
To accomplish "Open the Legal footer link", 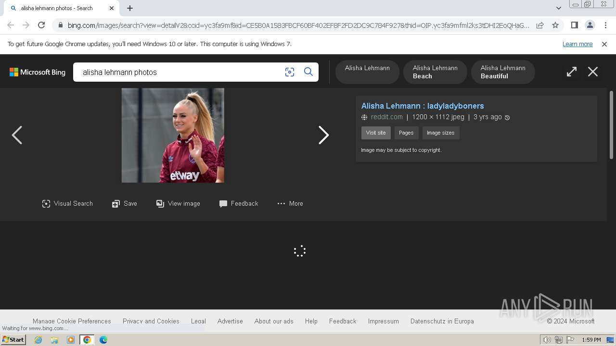I will click(x=198, y=321).
